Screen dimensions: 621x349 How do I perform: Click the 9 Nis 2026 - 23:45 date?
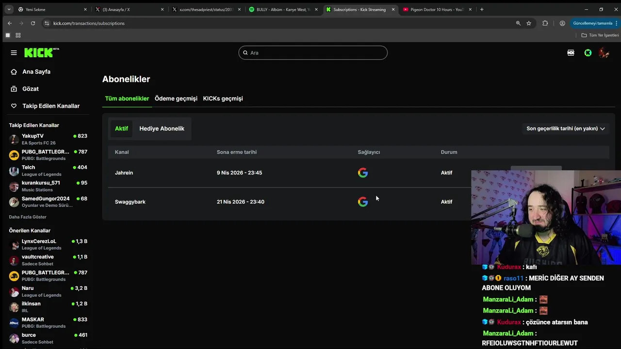click(239, 173)
